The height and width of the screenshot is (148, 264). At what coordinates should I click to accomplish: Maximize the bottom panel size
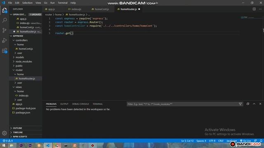[254, 104]
